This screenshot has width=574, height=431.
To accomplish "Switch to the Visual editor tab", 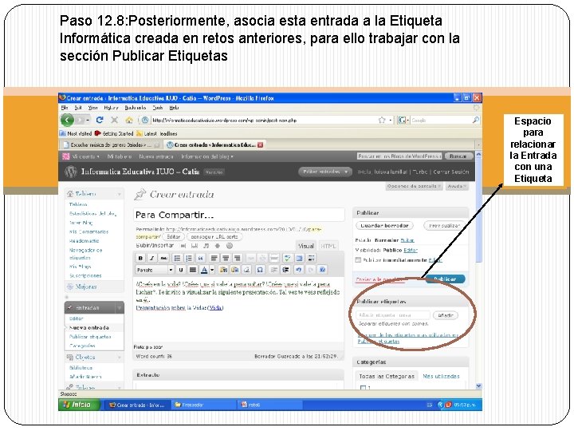I will coord(306,247).
